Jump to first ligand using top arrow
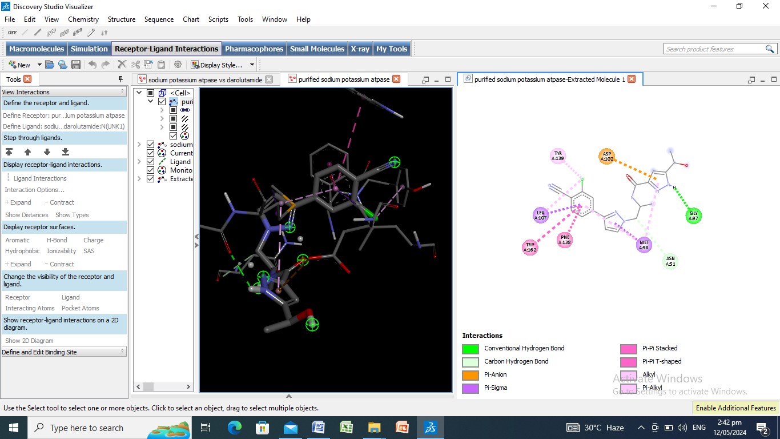Image resolution: width=780 pixels, height=439 pixels. [9, 152]
